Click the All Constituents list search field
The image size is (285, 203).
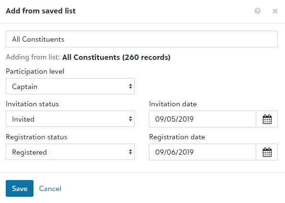click(142, 39)
